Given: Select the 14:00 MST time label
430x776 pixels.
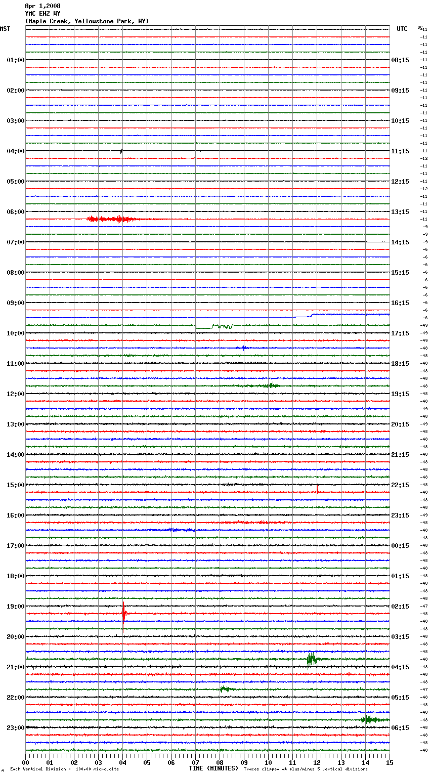Looking at the screenshot, I should [x=16, y=455].
